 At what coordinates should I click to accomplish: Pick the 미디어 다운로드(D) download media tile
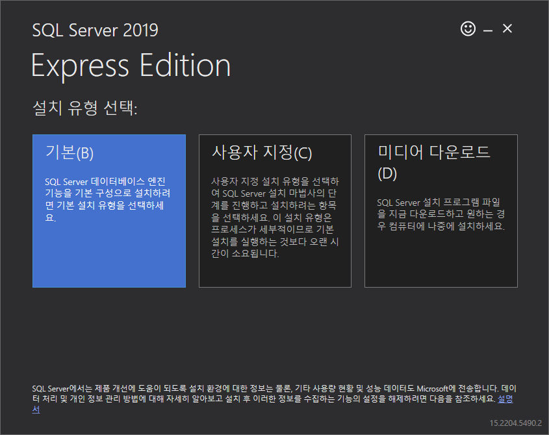point(440,211)
